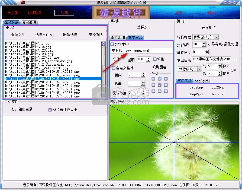Switch to the 图片列表 tab
Viewport: 242px width, 190px height.
(12, 22)
